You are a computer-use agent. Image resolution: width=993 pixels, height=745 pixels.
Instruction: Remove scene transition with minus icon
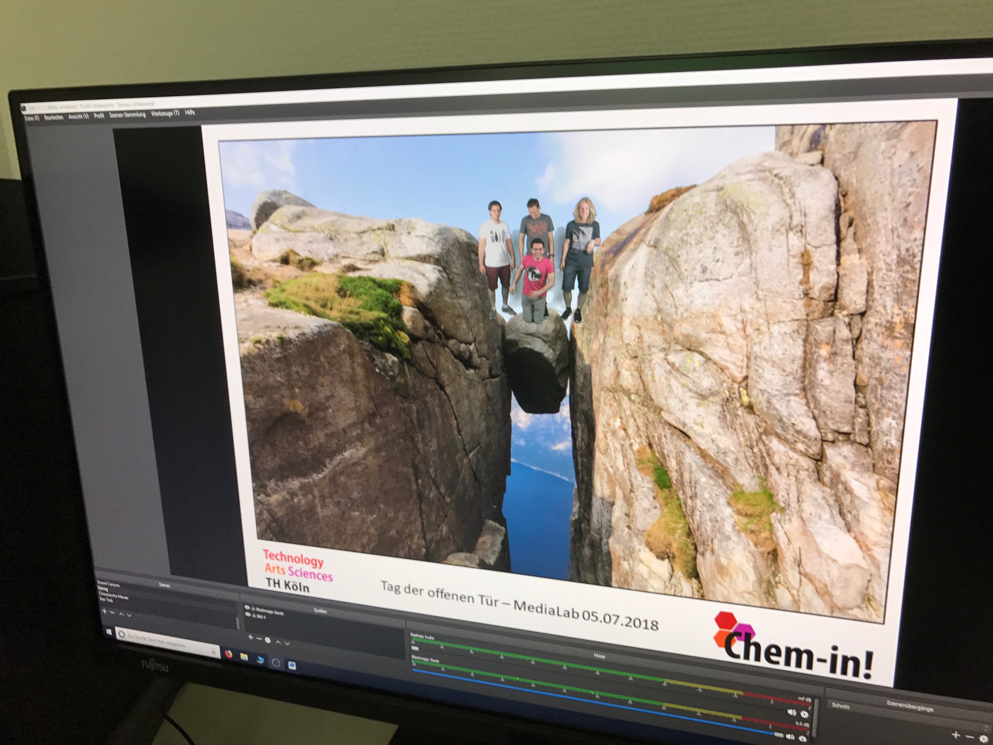[x=969, y=737]
